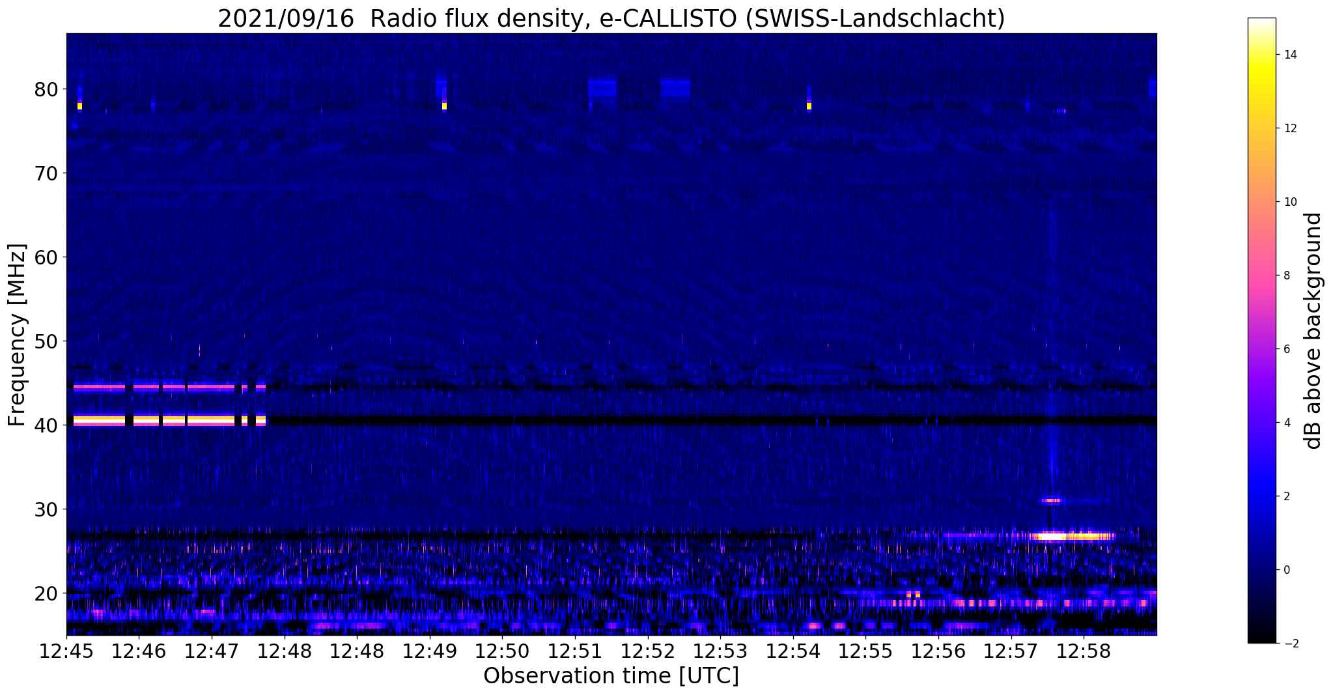Click the 12:58 time tick label
Screen dimensions: 1333x695
(x=1083, y=651)
